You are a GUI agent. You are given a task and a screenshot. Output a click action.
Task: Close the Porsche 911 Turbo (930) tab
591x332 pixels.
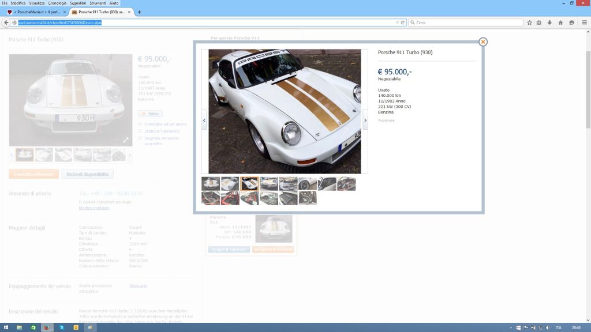(x=129, y=12)
